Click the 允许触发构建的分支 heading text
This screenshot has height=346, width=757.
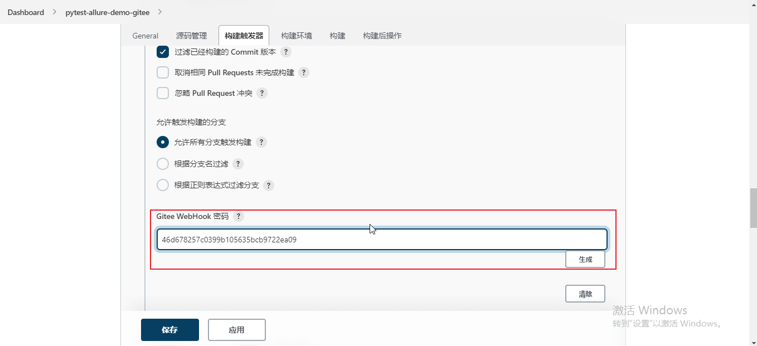(x=191, y=121)
